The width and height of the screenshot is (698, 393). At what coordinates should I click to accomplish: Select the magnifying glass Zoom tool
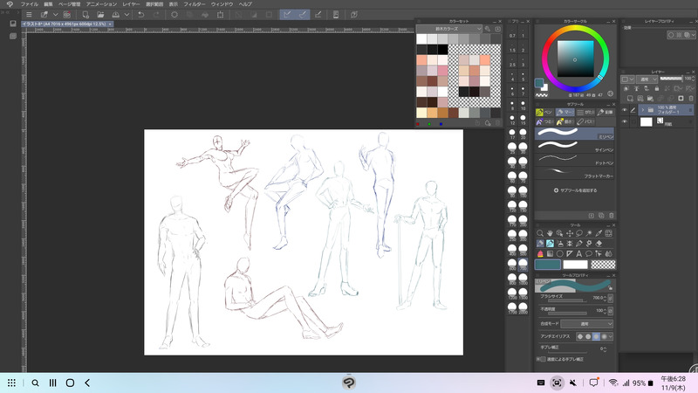(541, 233)
